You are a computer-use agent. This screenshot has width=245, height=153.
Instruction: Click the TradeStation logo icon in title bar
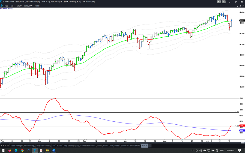point(1,2)
